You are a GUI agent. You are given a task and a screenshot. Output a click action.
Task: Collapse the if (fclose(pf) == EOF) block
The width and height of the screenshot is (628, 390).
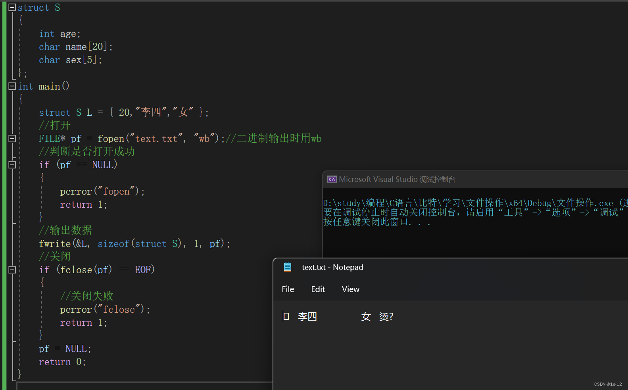pos(12,270)
